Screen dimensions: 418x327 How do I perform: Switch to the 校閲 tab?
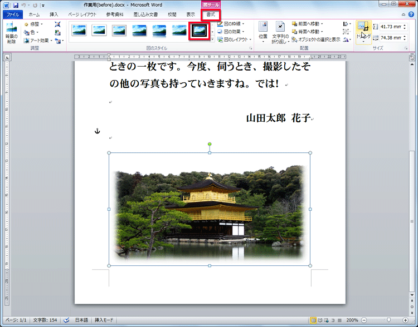[172, 14]
